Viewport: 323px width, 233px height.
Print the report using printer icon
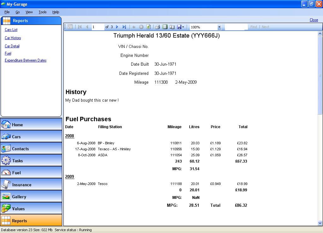157,27
